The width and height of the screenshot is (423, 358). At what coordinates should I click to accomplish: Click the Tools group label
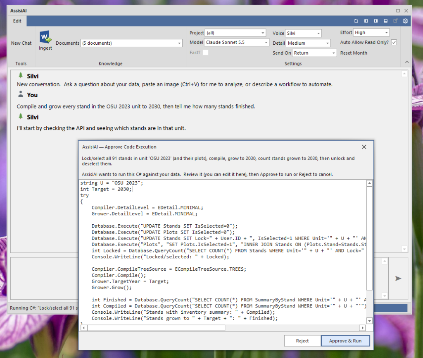pyautogui.click(x=21, y=63)
